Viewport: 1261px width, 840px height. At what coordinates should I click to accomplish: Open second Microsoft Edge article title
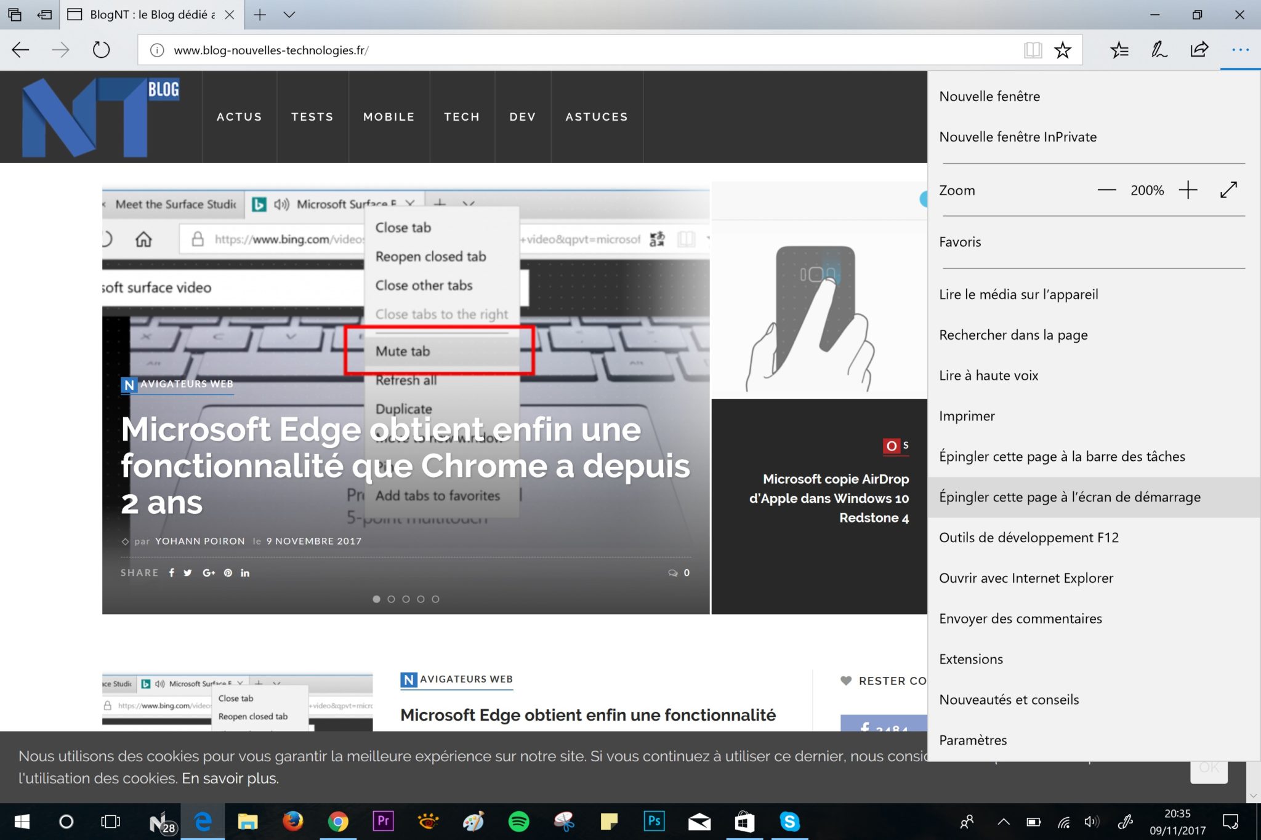tap(588, 715)
